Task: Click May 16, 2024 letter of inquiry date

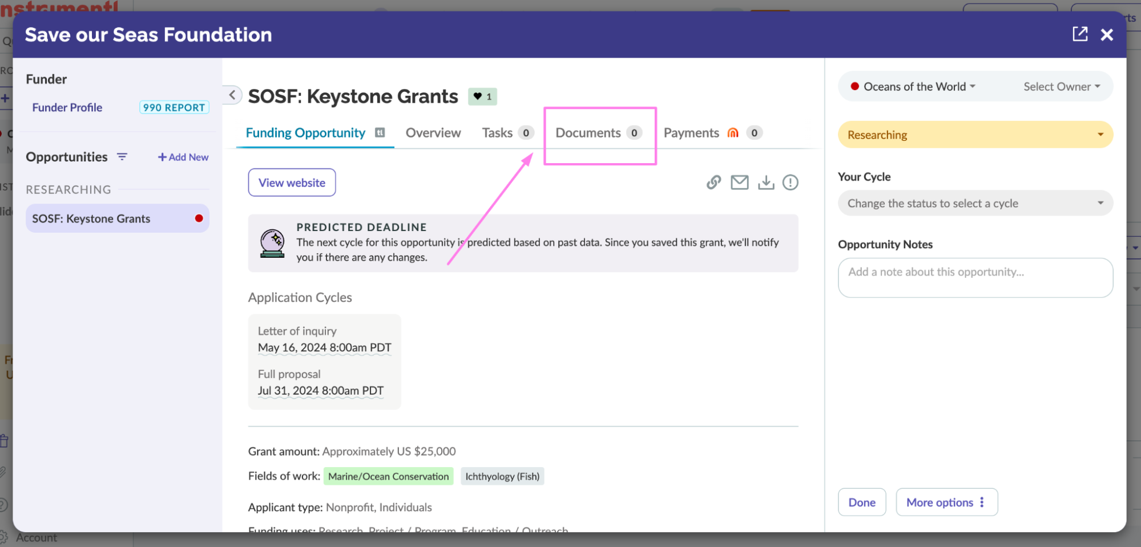Action: tap(324, 347)
